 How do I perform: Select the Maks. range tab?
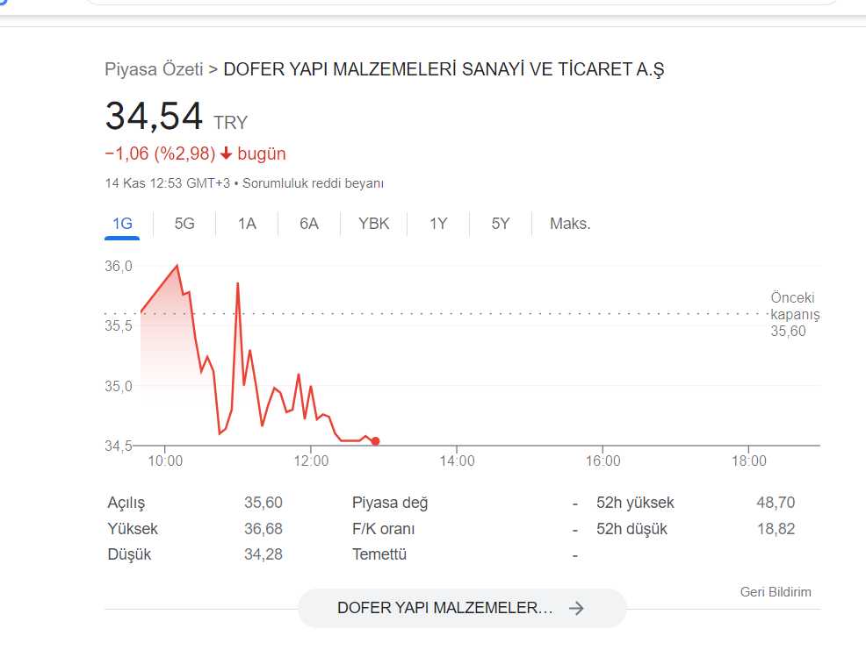[570, 224]
